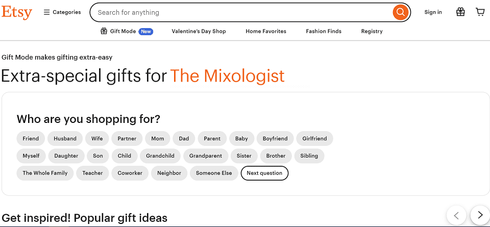Go to Home Favorites
Screen dimensions: 490x227
coord(266,31)
